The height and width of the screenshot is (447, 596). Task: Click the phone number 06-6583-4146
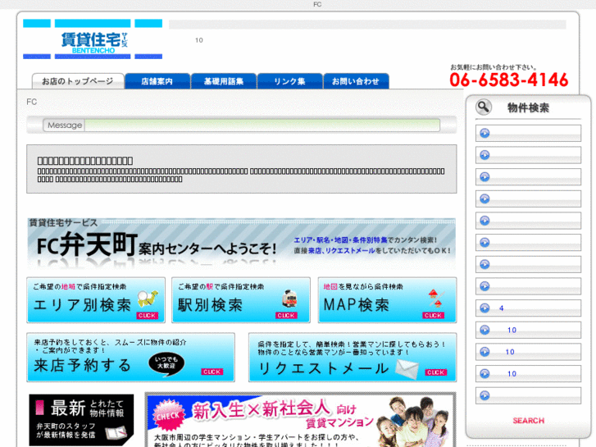click(x=508, y=80)
